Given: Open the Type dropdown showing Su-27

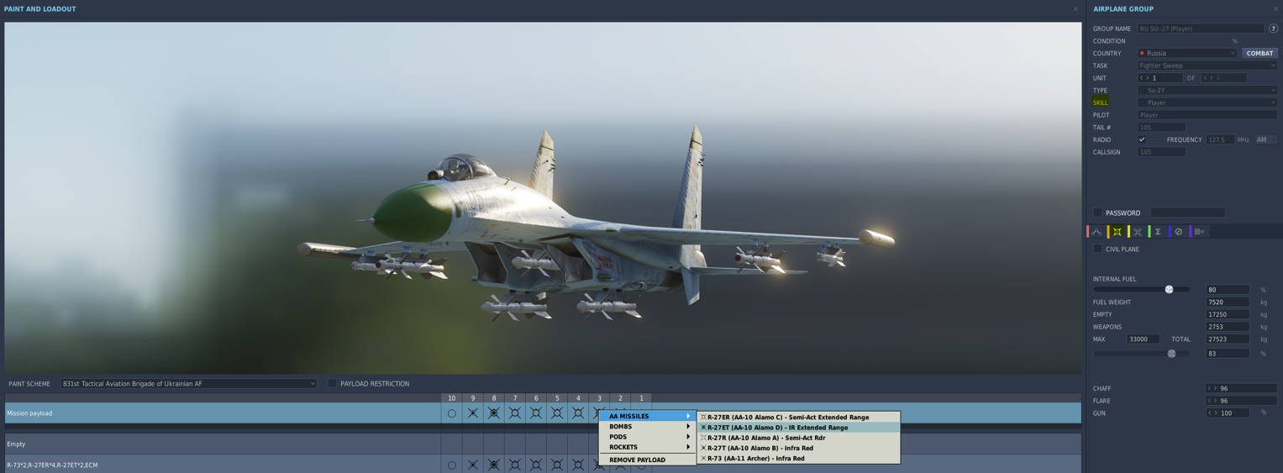Looking at the screenshot, I should [1207, 90].
